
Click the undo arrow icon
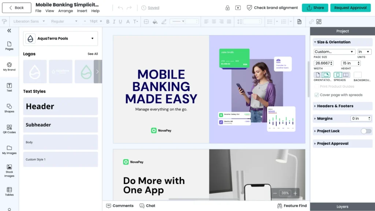pos(120,8)
